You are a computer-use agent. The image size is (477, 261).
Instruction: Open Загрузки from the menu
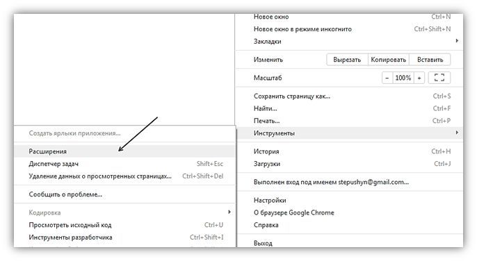(x=349, y=163)
